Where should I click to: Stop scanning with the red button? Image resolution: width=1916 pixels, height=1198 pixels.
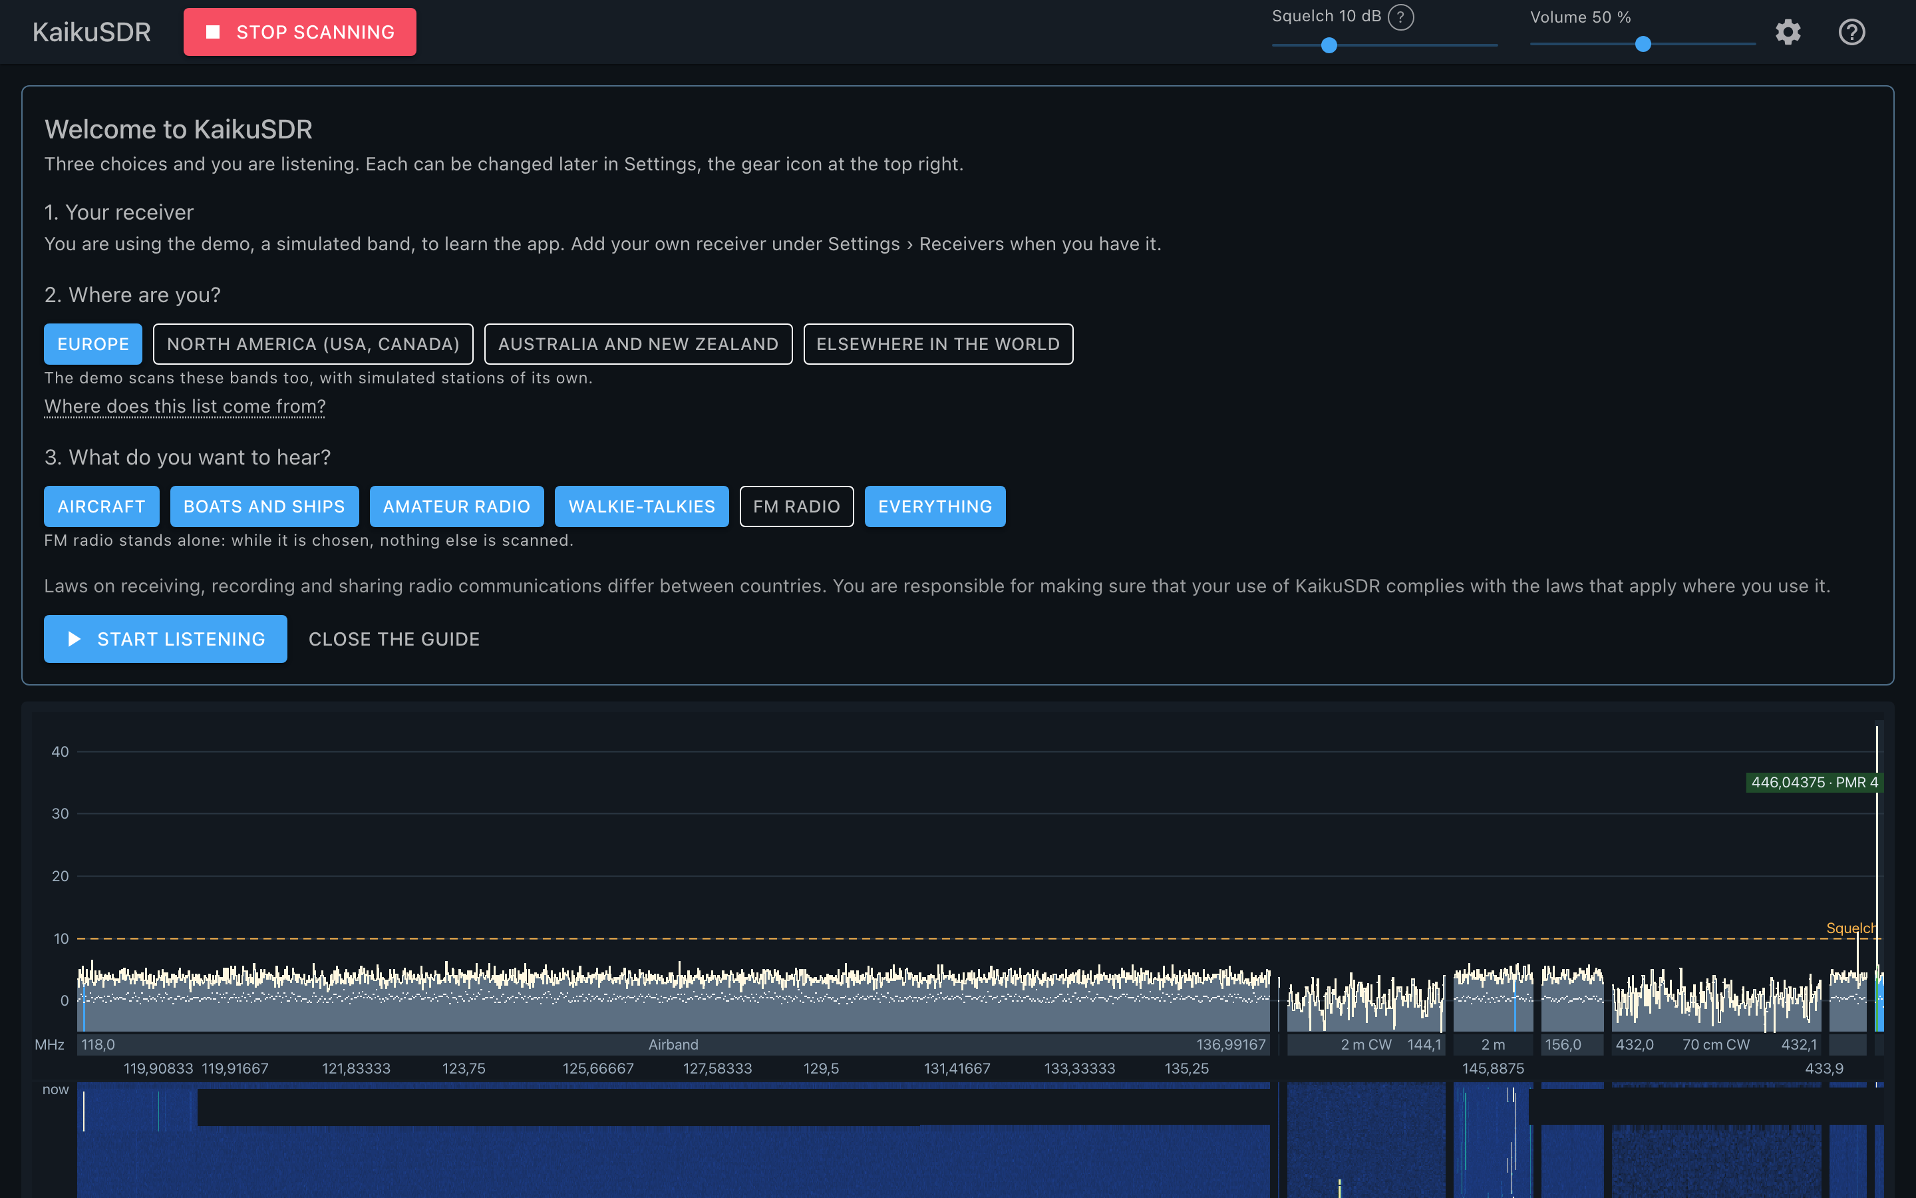(x=300, y=32)
